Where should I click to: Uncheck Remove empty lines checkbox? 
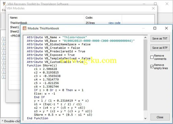pyautogui.click(x=152, y=67)
